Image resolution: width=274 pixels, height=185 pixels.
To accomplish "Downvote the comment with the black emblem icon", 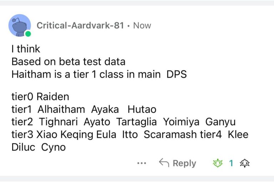I will click(x=245, y=164).
